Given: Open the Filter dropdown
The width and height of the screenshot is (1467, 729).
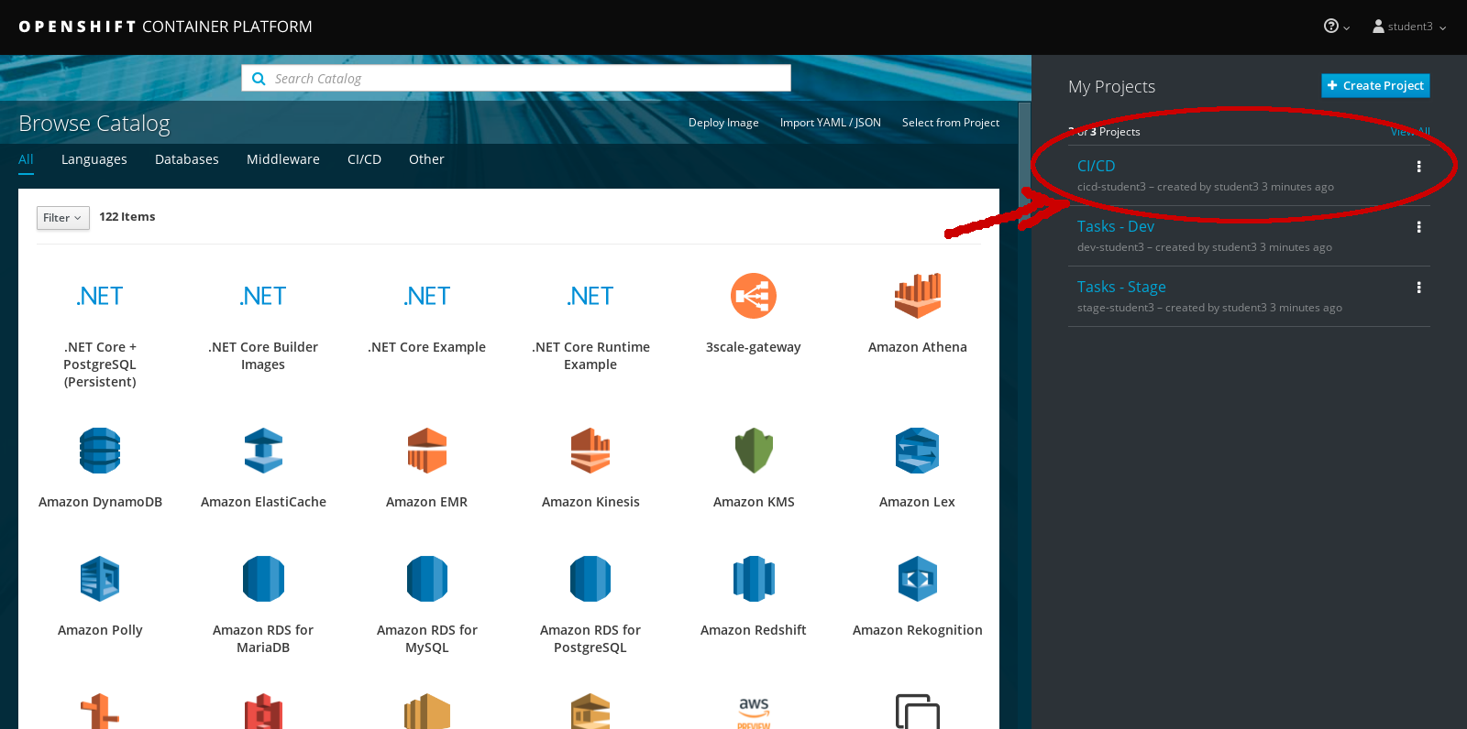Looking at the screenshot, I should pyautogui.click(x=63, y=218).
